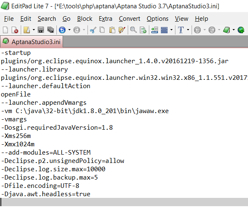
Task: Click the '-Dfile.encoding=UTF-8' line
Action: [x=40, y=186]
